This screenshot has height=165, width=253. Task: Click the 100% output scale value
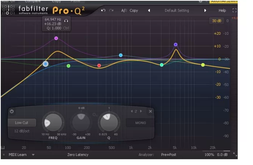tap(209, 155)
